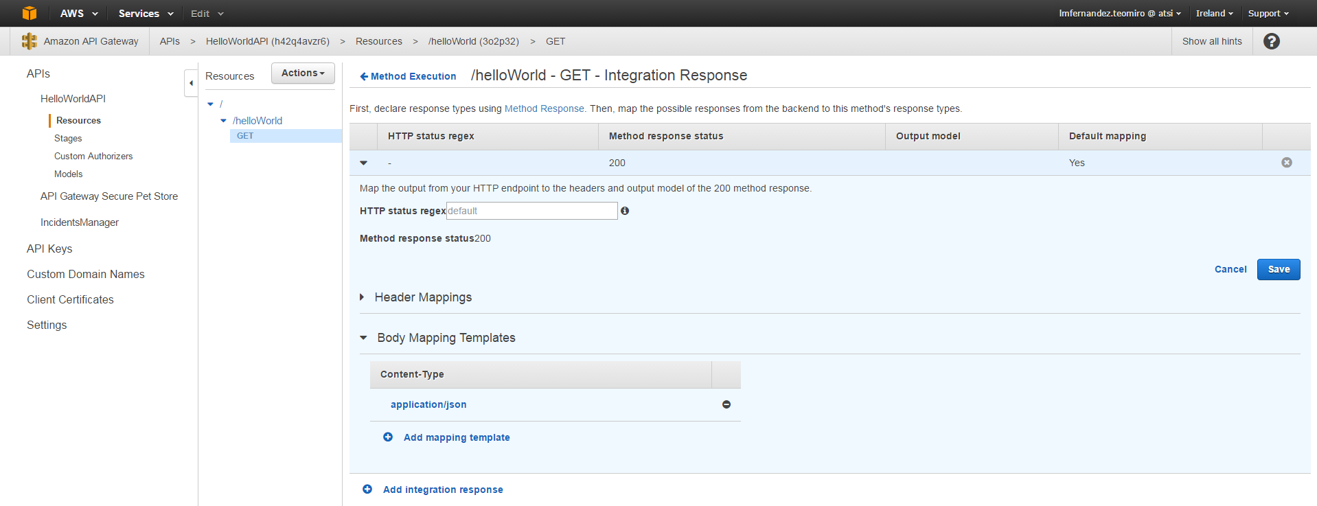Collapse the 200 response row arrow
The width and height of the screenshot is (1317, 506).
[x=364, y=163]
